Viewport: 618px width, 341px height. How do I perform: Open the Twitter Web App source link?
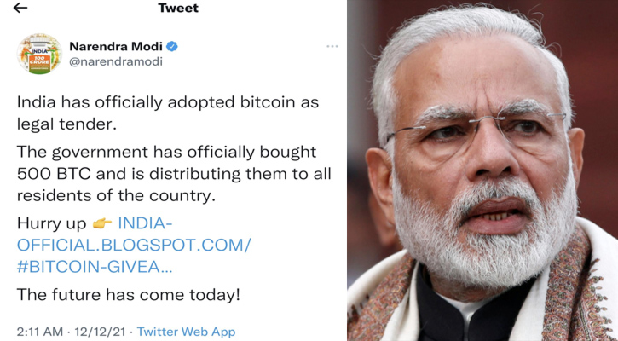pos(186,332)
